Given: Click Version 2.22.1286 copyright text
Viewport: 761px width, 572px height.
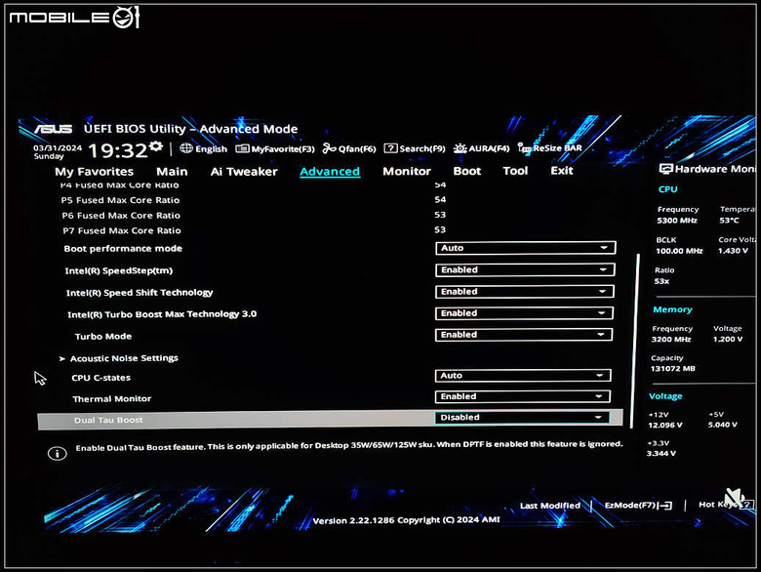Looking at the screenshot, I should pos(406,520).
